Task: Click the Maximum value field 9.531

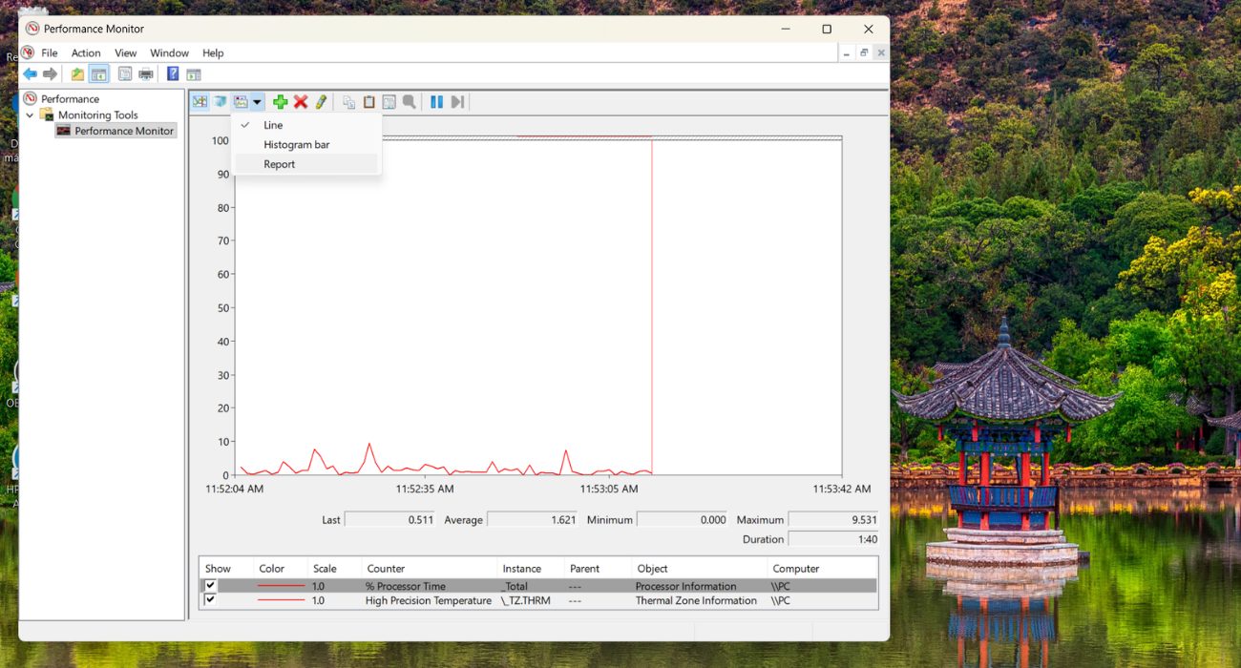Action: pyautogui.click(x=833, y=520)
